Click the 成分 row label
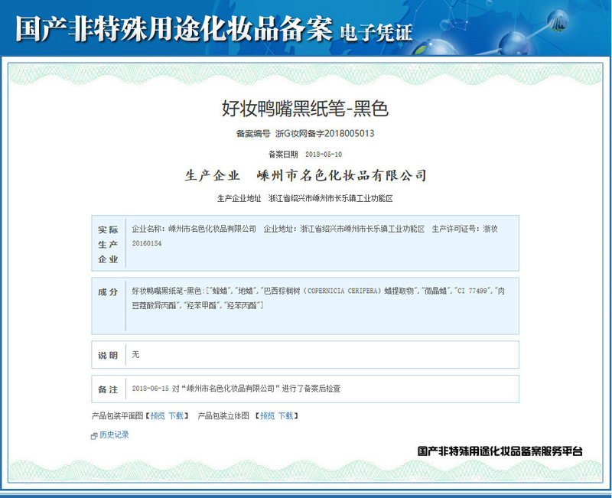 (x=108, y=292)
